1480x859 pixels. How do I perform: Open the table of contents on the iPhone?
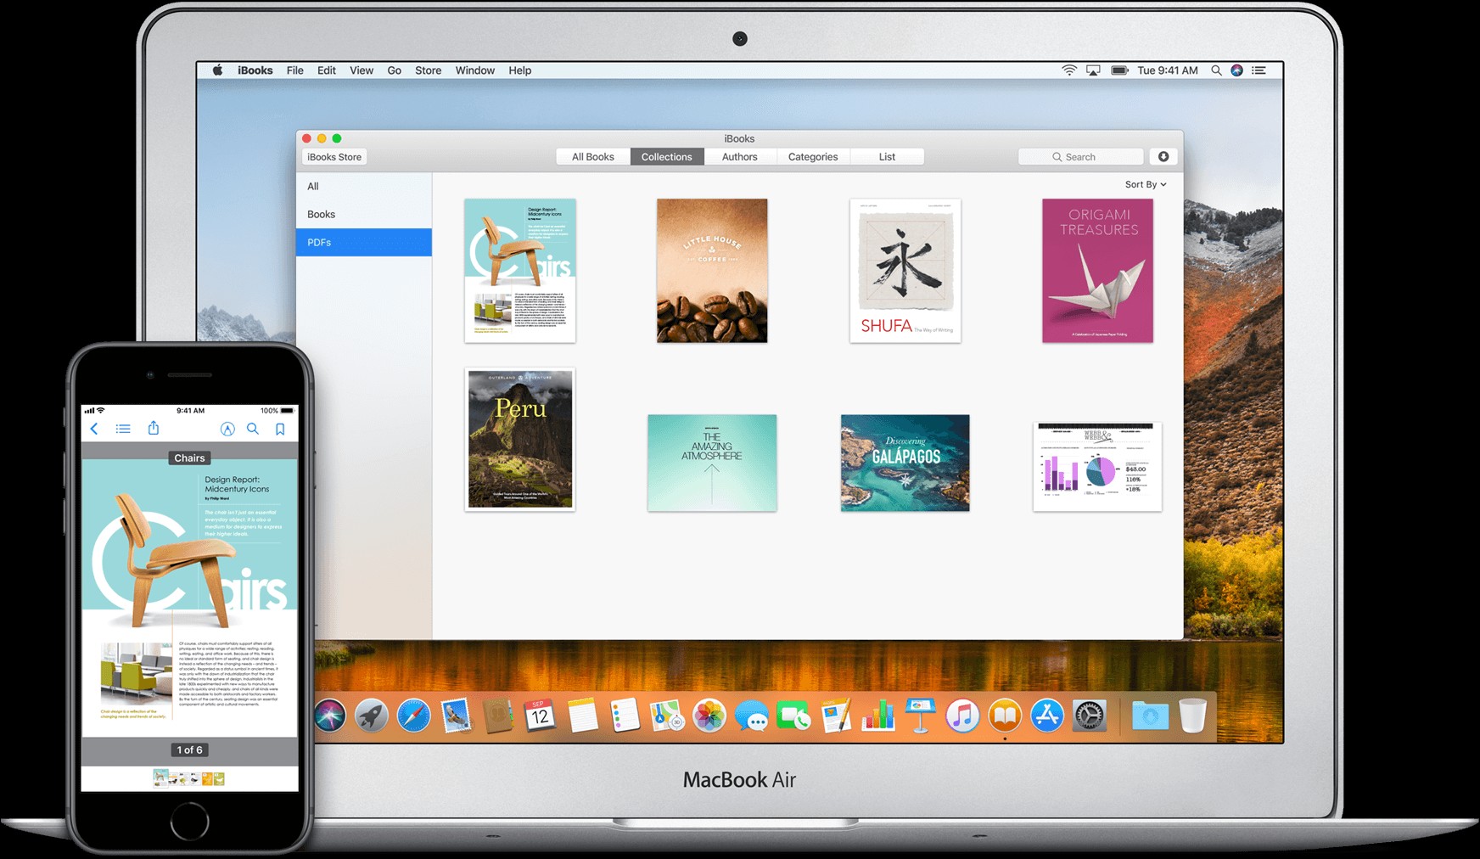(x=123, y=429)
